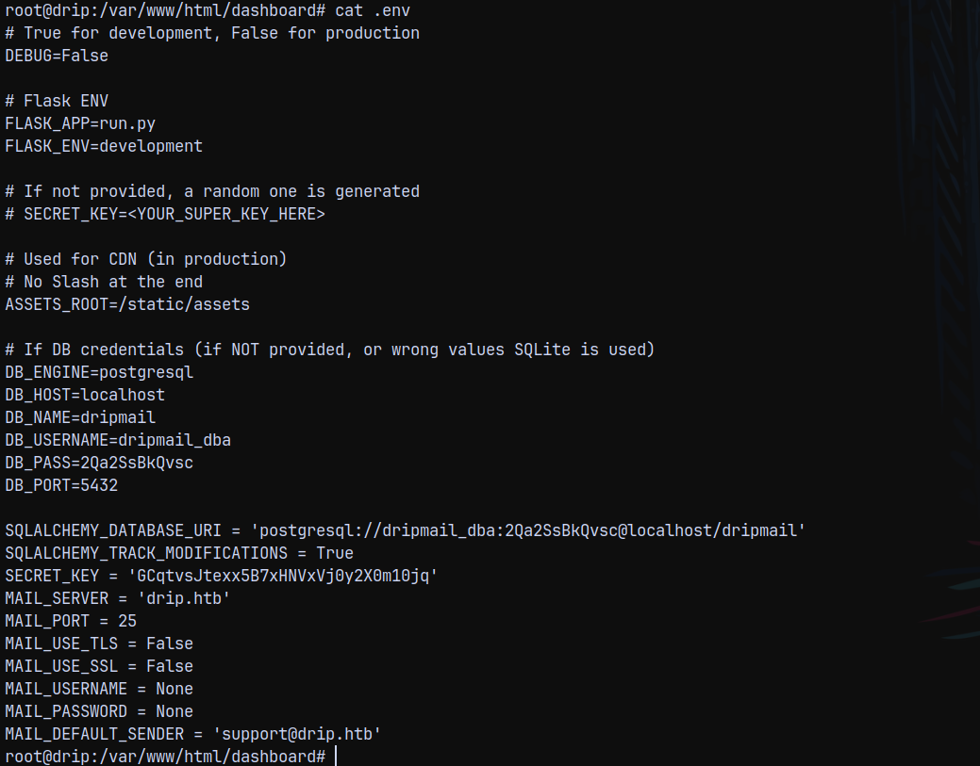Click the MAIL_DEFAULT_SENDER support@drip.htb value
The width and height of the screenshot is (980, 766).
[297, 734]
